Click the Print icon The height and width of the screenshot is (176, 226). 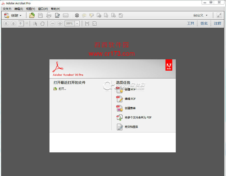tap(49, 15)
